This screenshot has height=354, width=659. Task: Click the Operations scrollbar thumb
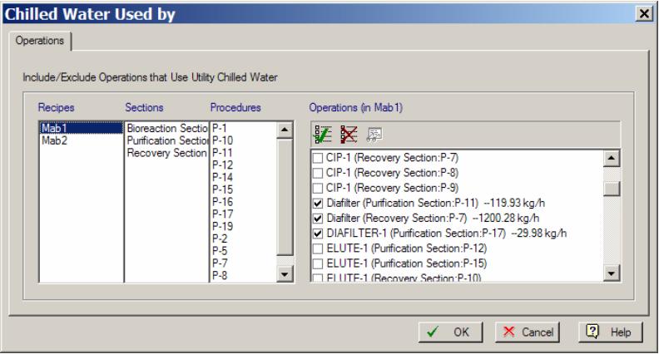[x=612, y=188]
